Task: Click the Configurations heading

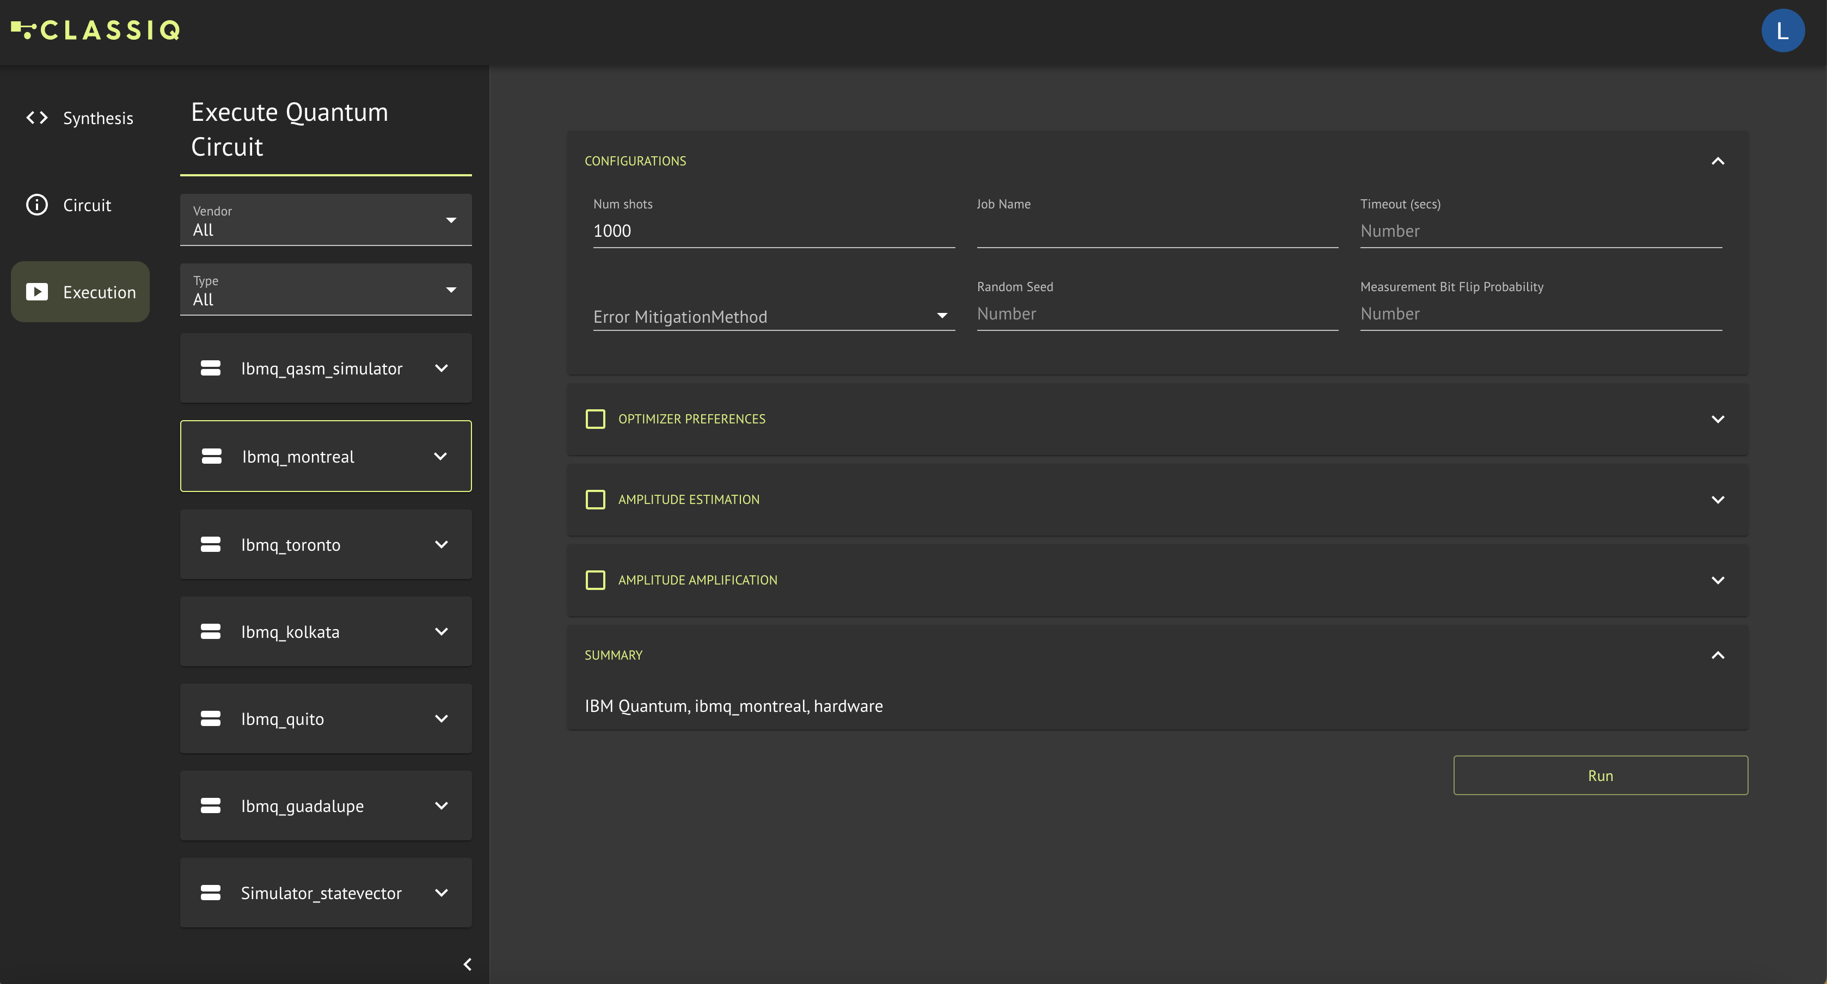Action: point(635,161)
